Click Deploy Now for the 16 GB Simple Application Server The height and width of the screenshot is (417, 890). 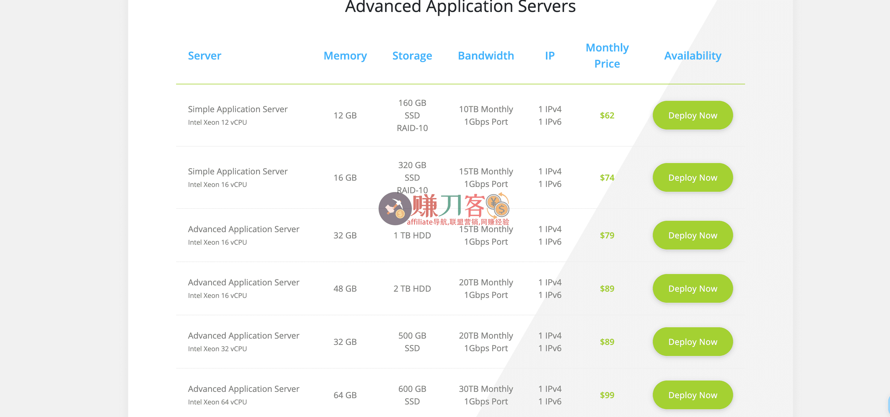tap(692, 177)
